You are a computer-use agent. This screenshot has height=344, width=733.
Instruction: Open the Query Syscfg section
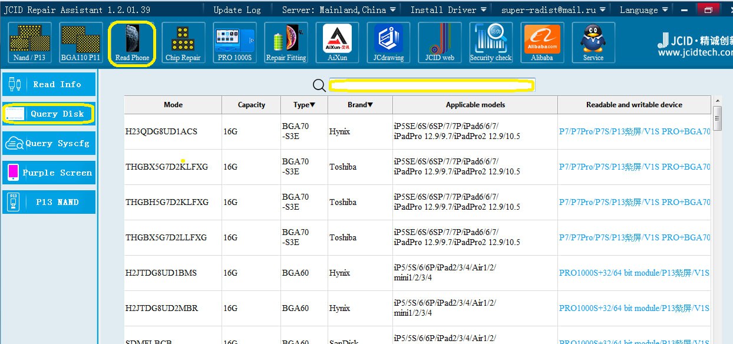pos(49,143)
